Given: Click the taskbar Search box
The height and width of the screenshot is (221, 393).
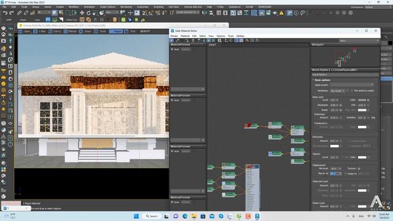Looking at the screenshot, I should pos(152,216).
